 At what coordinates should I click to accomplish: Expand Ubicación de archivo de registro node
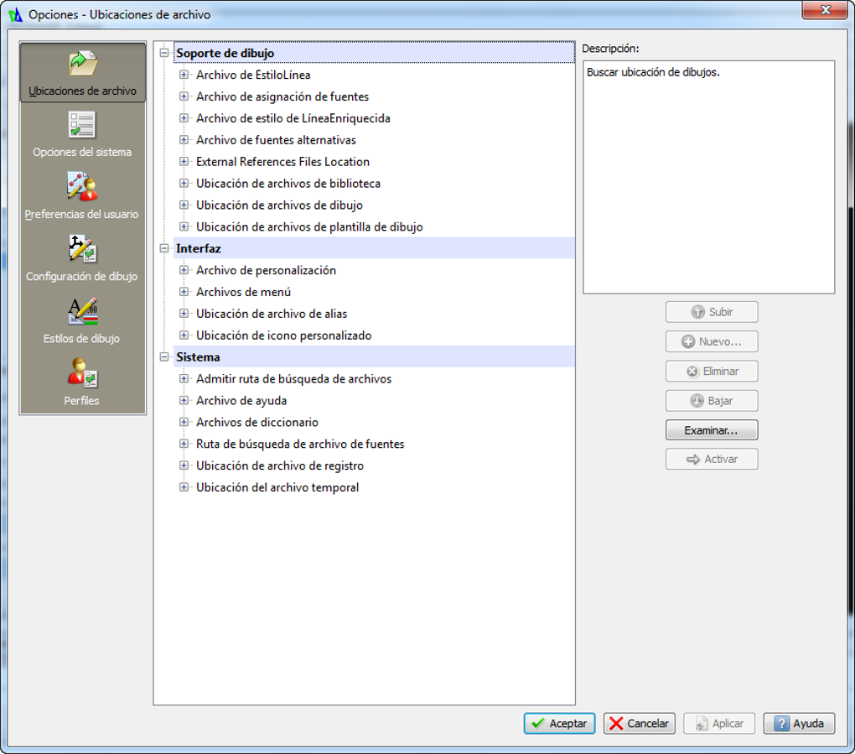coord(184,465)
